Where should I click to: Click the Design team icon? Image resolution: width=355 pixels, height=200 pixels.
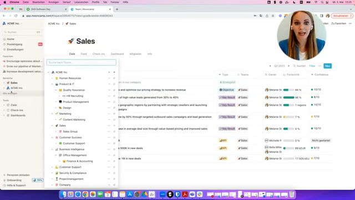(60, 108)
